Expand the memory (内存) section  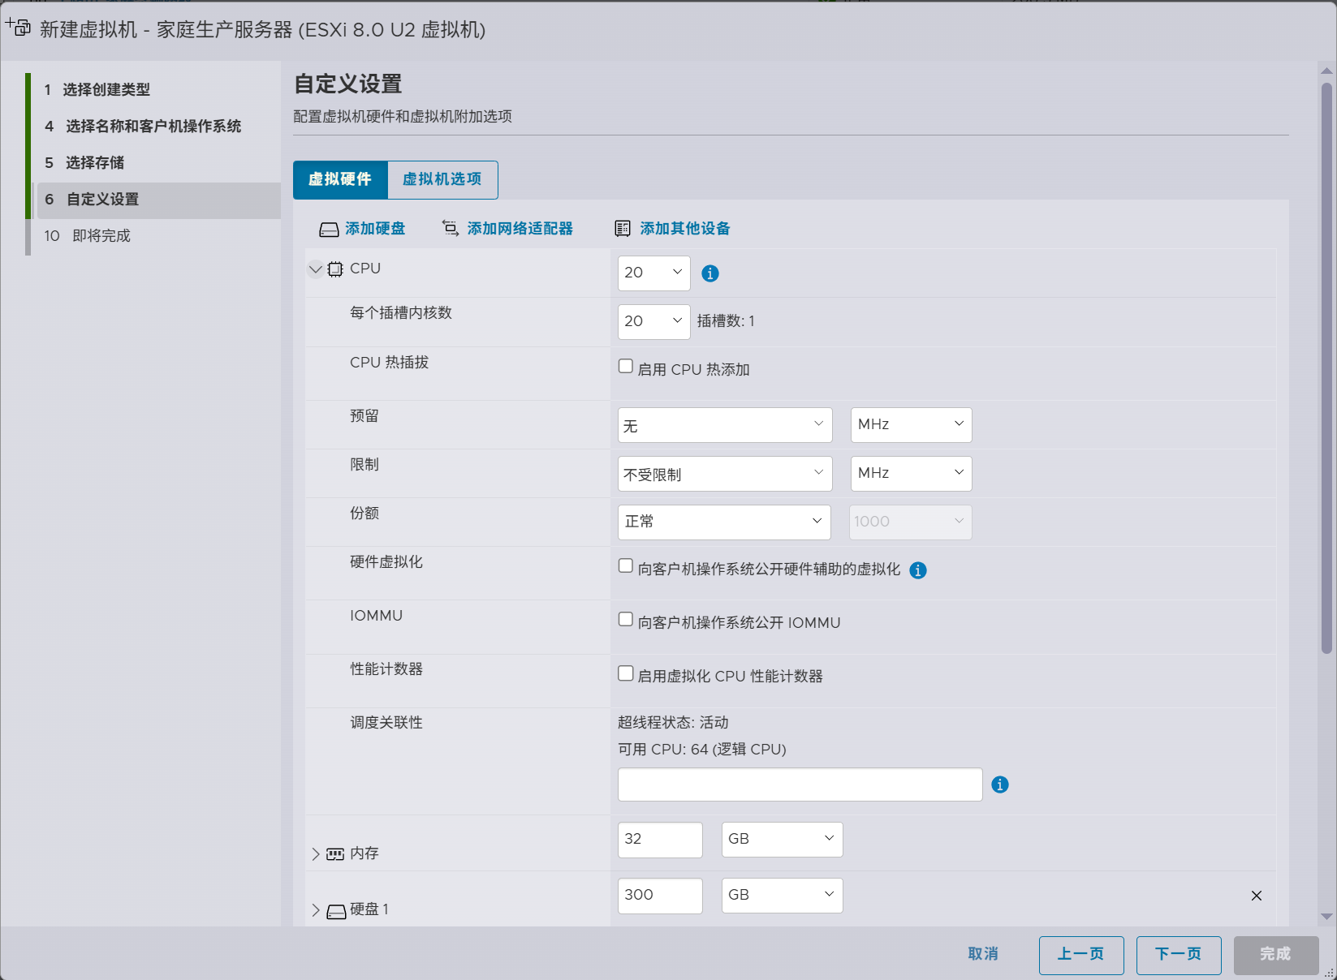point(315,853)
